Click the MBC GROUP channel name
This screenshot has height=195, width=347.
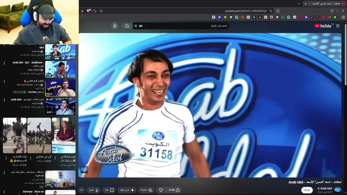pos(34,70)
